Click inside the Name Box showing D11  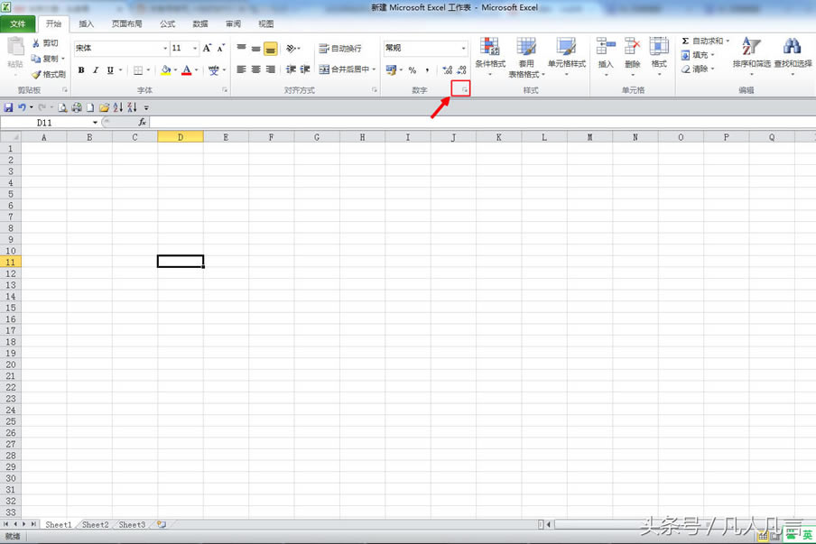tap(43, 122)
